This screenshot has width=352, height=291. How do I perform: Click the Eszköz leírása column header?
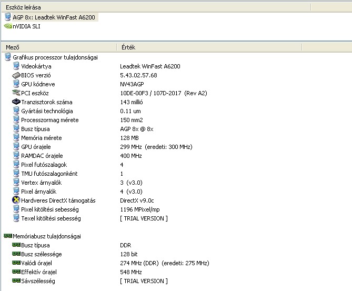coord(156,7)
